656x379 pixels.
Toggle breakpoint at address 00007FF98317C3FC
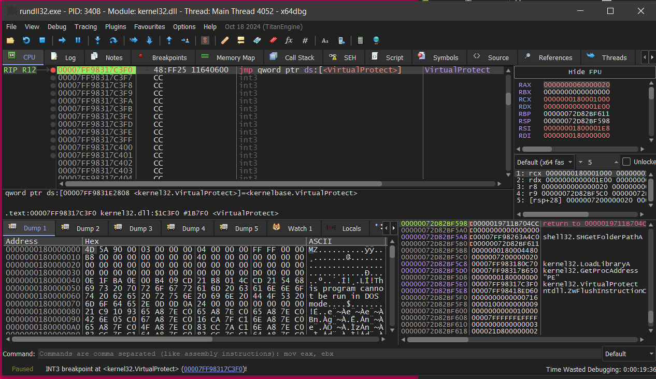pyautogui.click(x=53, y=116)
